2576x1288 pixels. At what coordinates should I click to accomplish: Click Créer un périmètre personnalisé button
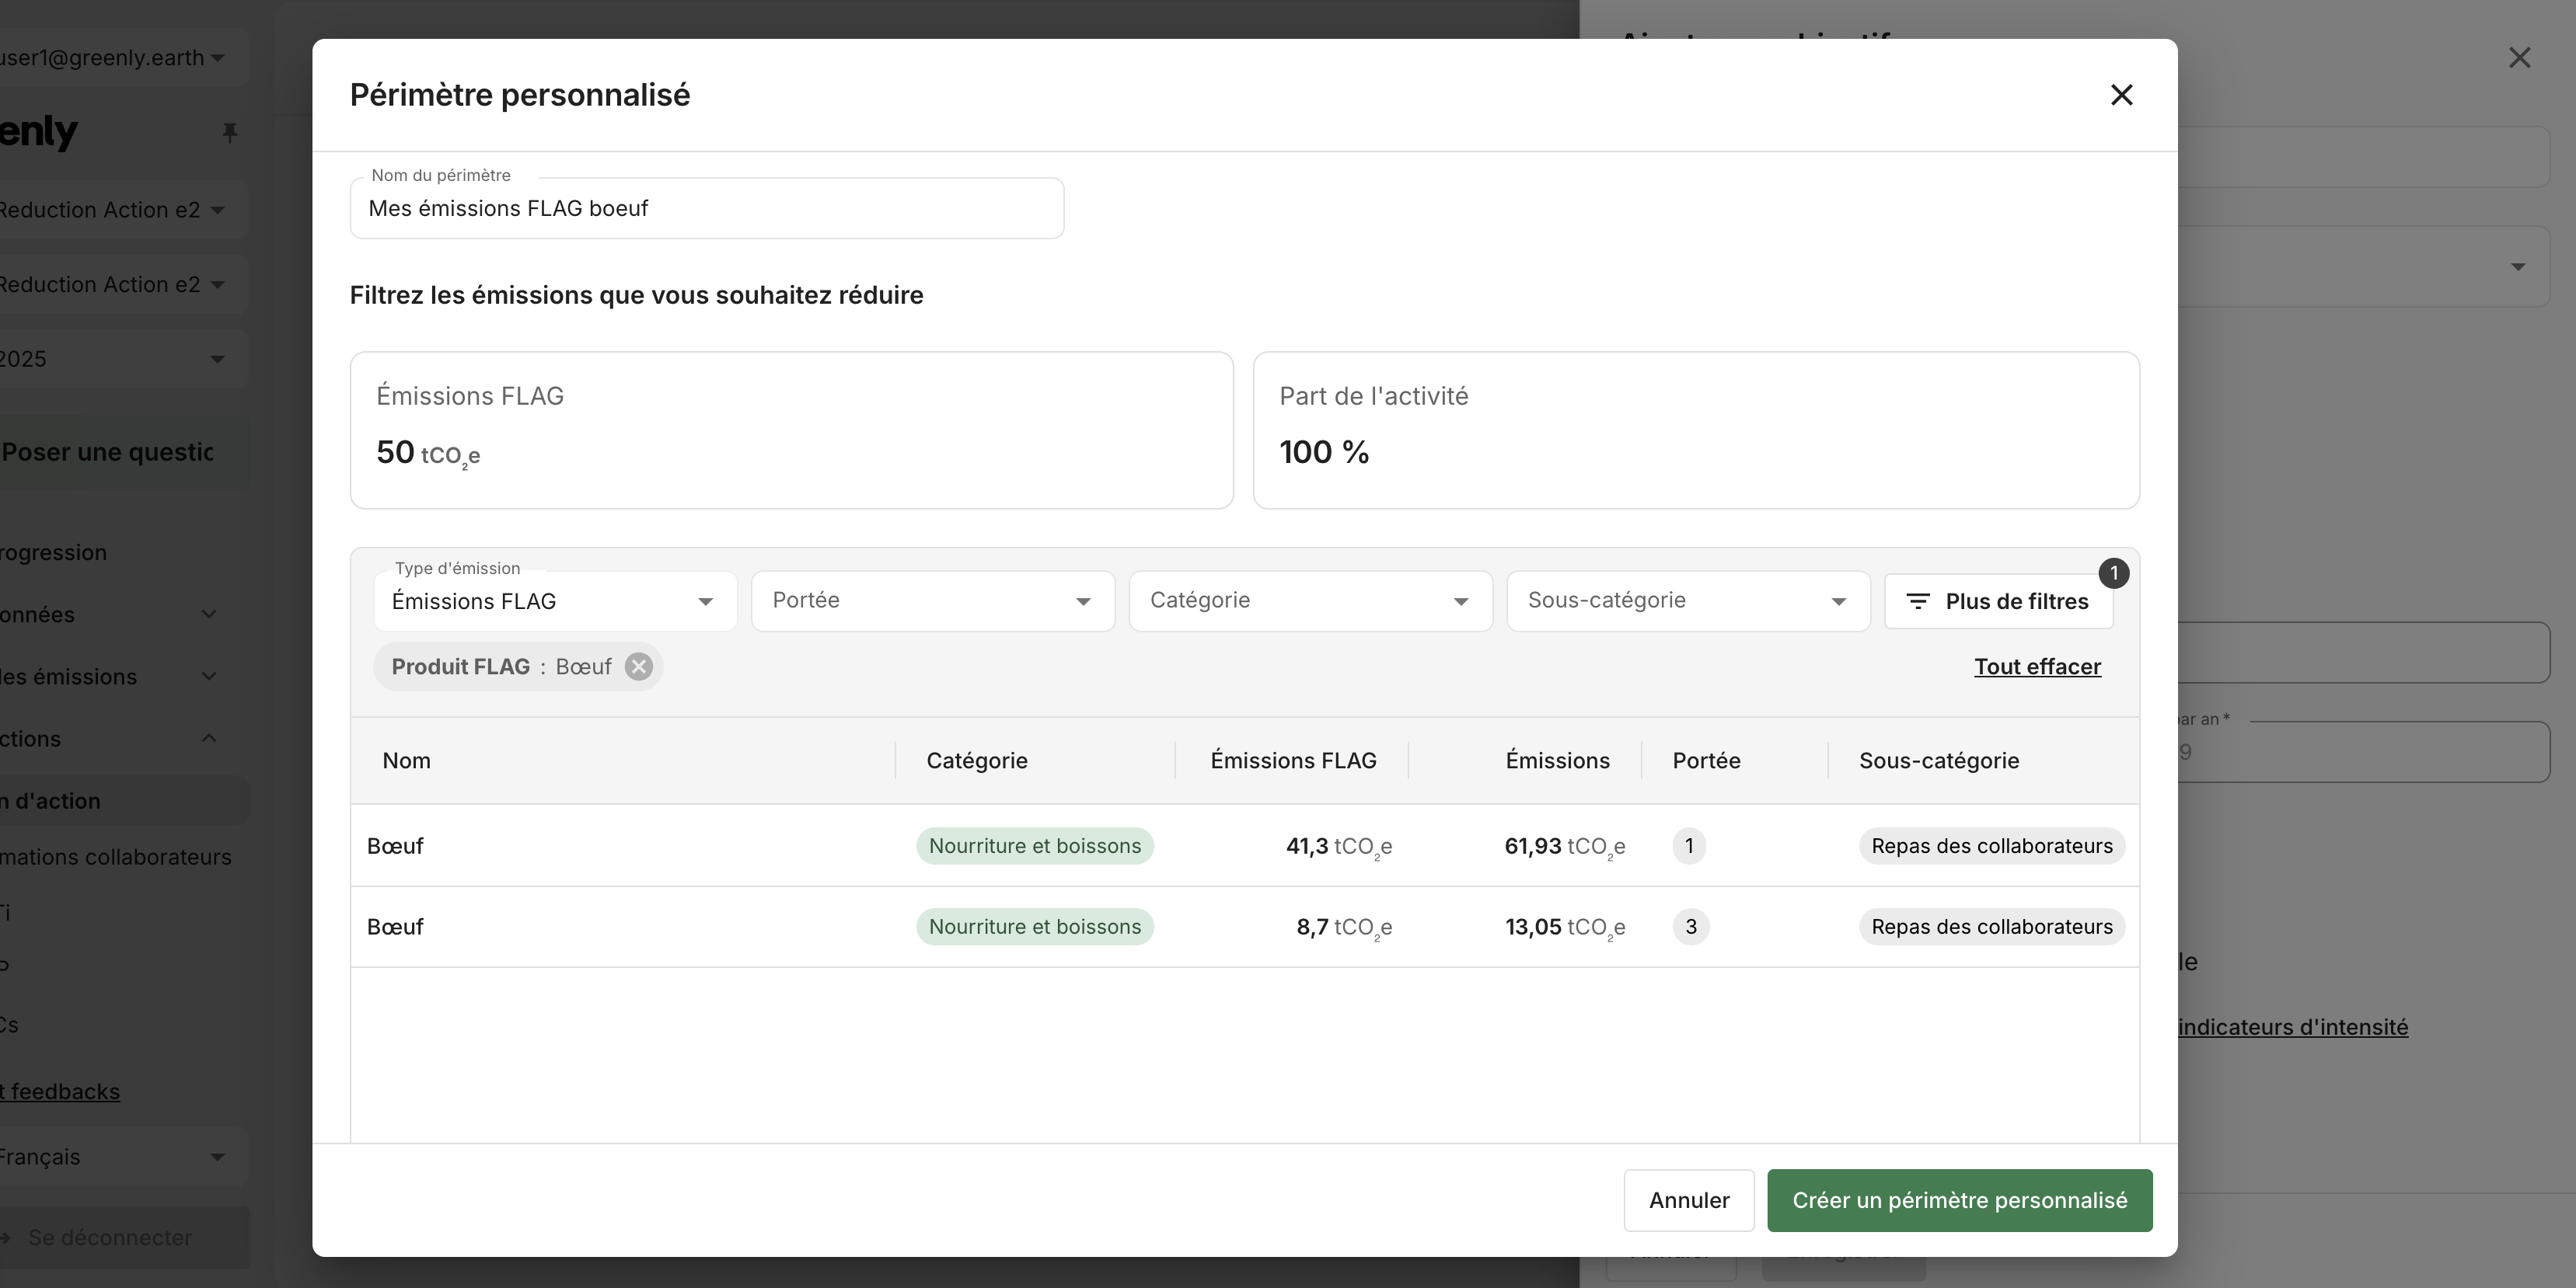pos(1959,1200)
